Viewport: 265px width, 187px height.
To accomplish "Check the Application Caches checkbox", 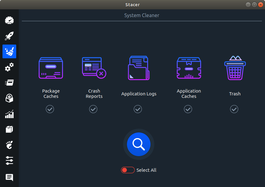I will coord(188,109).
